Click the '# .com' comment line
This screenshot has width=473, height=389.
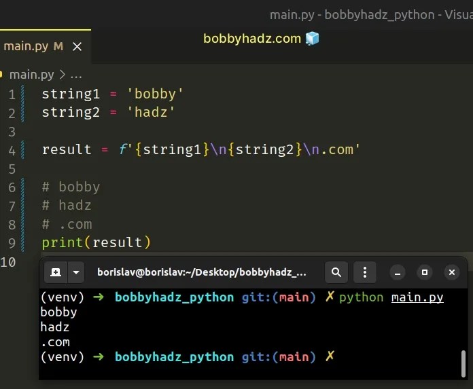click(67, 225)
